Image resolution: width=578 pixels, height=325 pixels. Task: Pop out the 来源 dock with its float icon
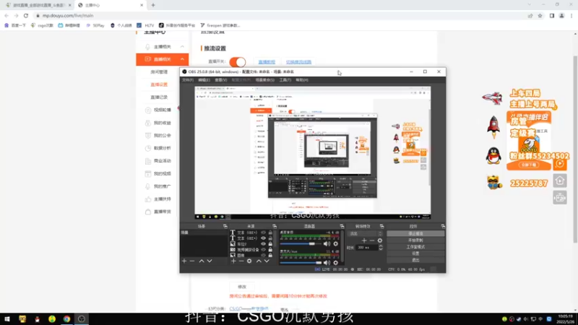click(x=275, y=226)
